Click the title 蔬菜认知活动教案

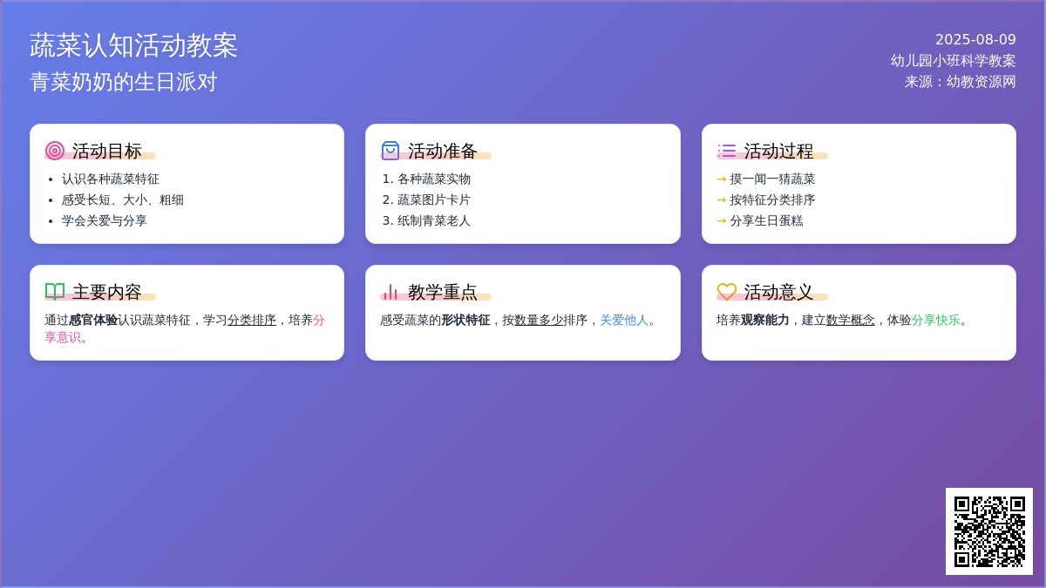click(133, 45)
